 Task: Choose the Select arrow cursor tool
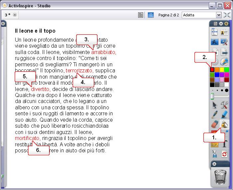pos(215,105)
